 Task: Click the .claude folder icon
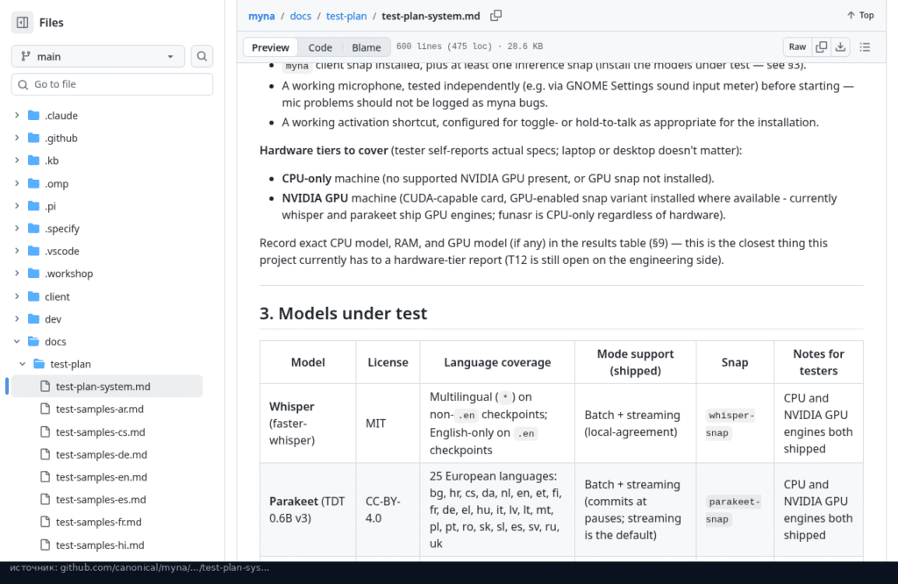click(x=34, y=116)
